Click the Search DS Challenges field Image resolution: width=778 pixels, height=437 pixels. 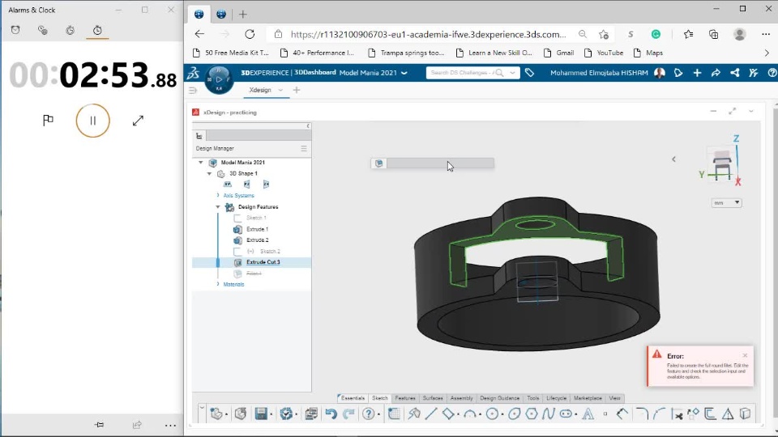click(x=462, y=73)
